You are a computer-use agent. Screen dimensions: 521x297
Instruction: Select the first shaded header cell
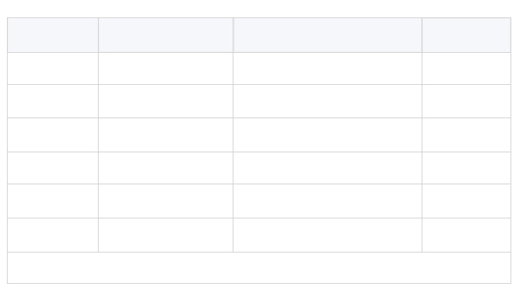[x=53, y=35]
